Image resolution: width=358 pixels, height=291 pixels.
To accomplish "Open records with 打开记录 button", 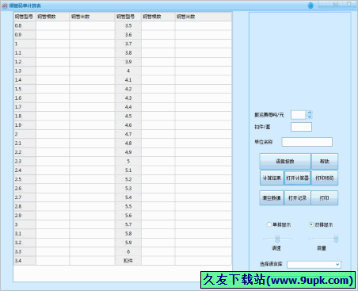I will click(297, 197).
